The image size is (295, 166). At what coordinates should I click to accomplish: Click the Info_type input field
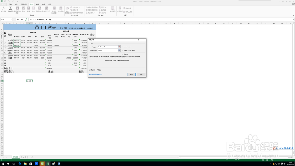(x=108, y=47)
